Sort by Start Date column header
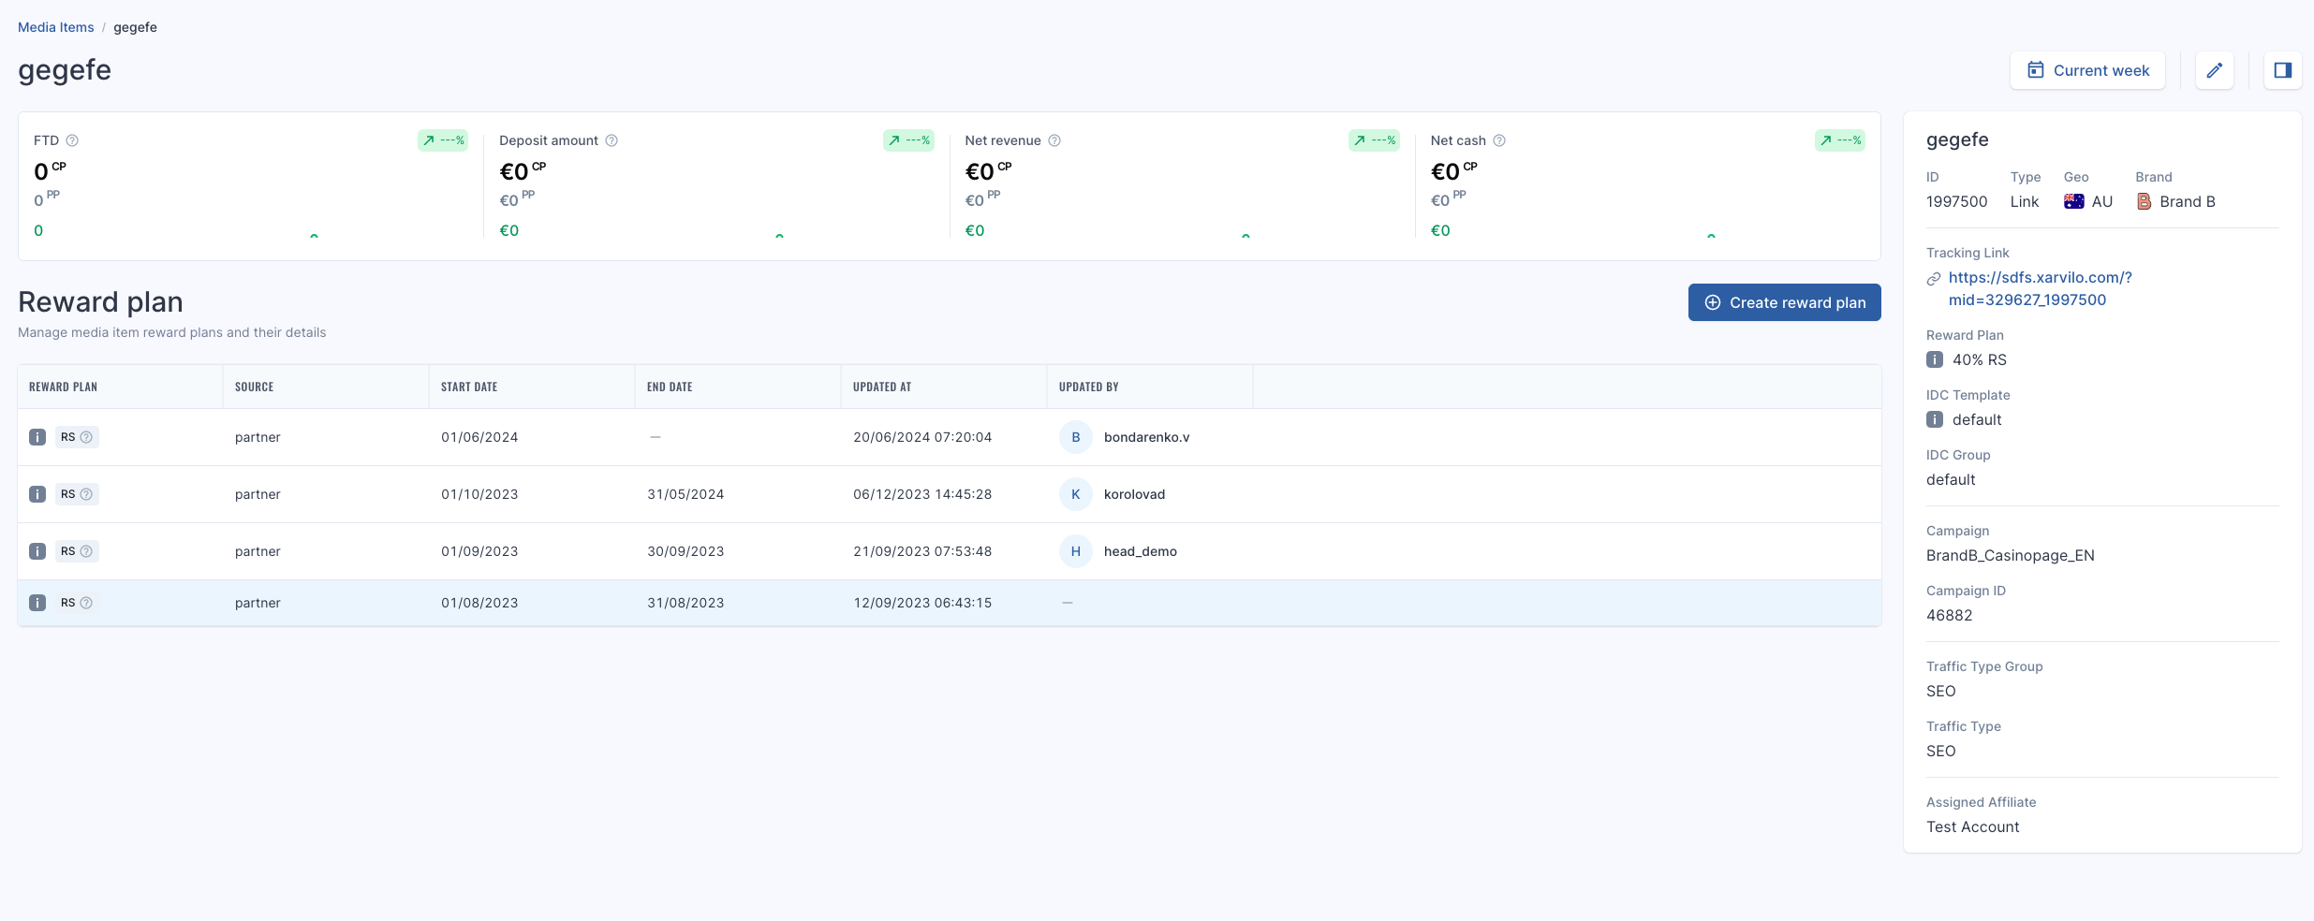2314x921 pixels. (x=469, y=387)
